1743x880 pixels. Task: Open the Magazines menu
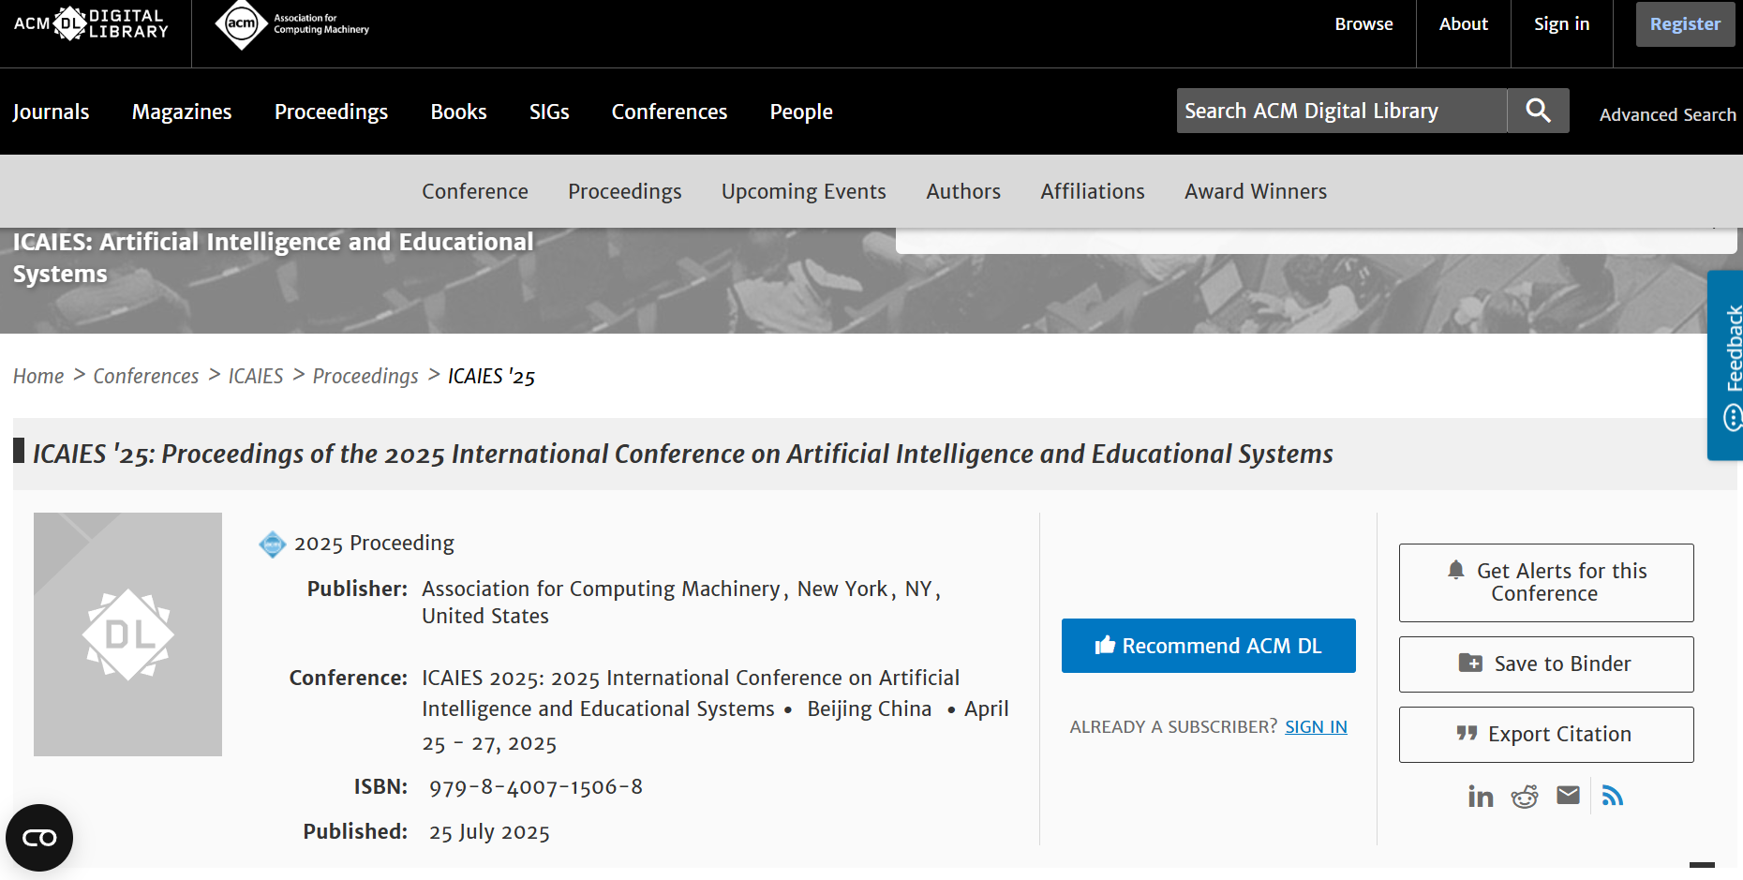coord(182,112)
